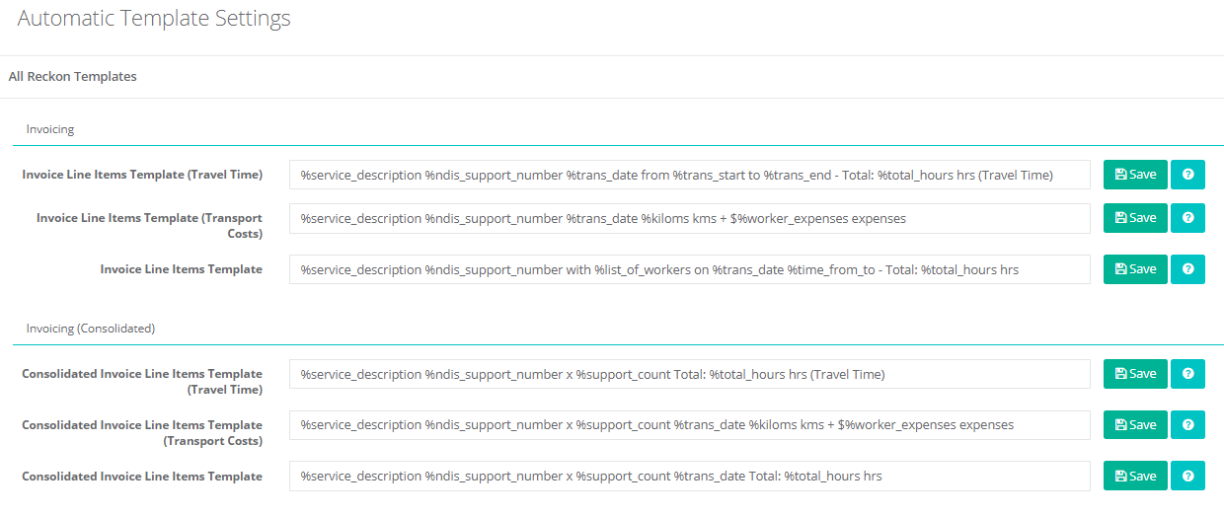Open help for Travel Time invoice template

tap(1187, 175)
